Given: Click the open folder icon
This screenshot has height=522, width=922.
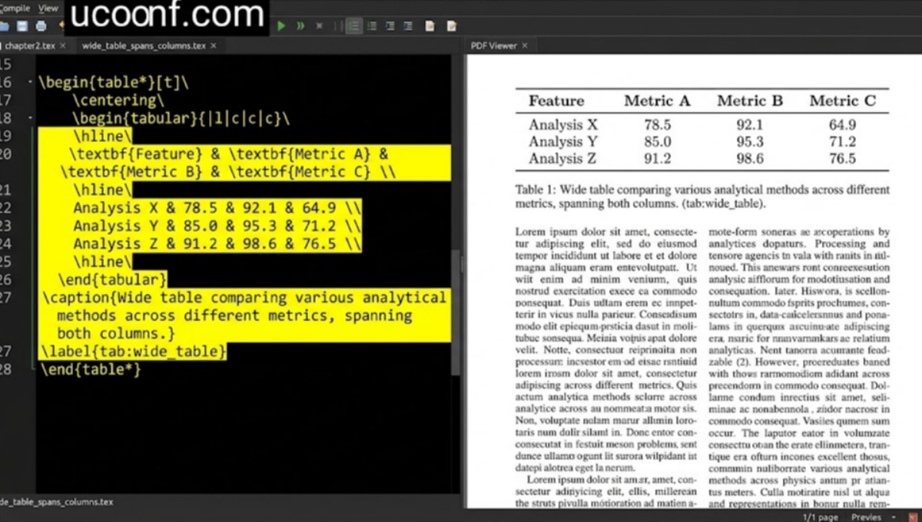Looking at the screenshot, I should (x=4, y=26).
